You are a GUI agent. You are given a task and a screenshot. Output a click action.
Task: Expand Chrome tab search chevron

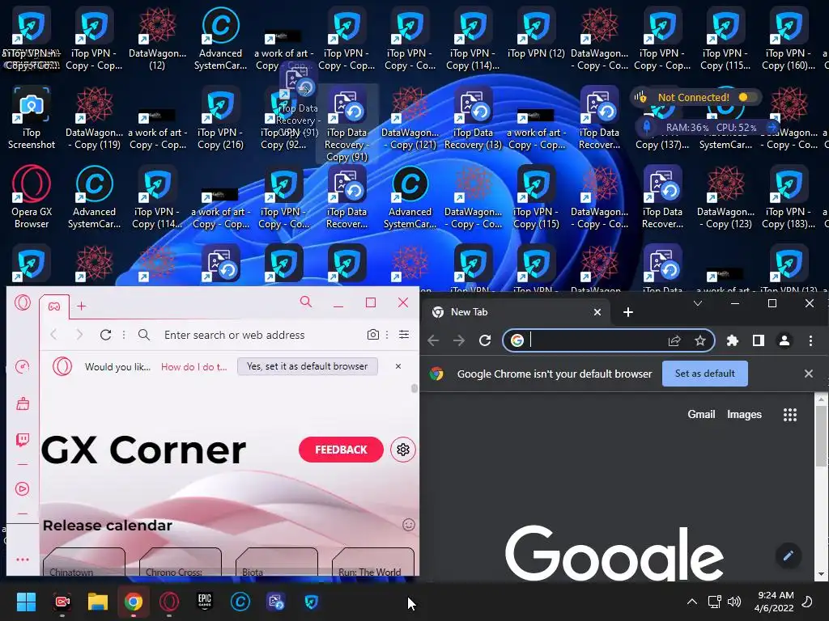698,303
